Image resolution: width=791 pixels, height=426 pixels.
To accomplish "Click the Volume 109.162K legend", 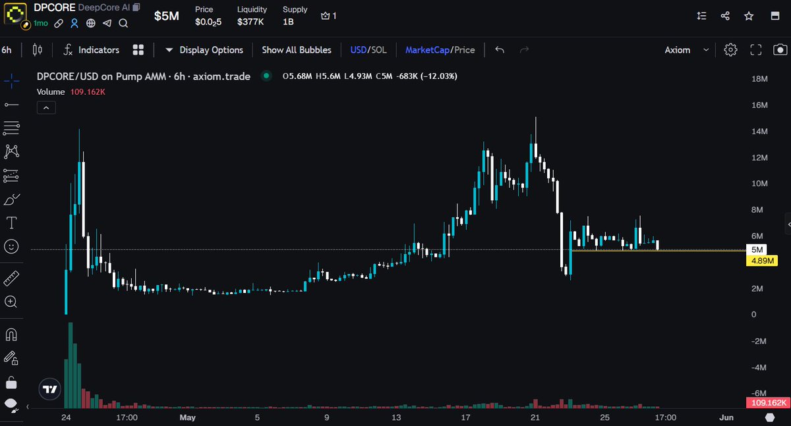I will pyautogui.click(x=71, y=92).
